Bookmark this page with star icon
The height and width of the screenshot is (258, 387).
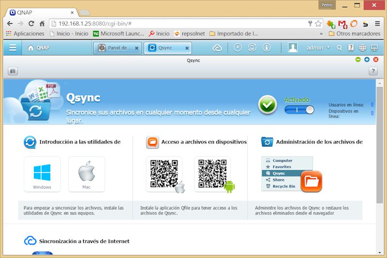click(318, 24)
